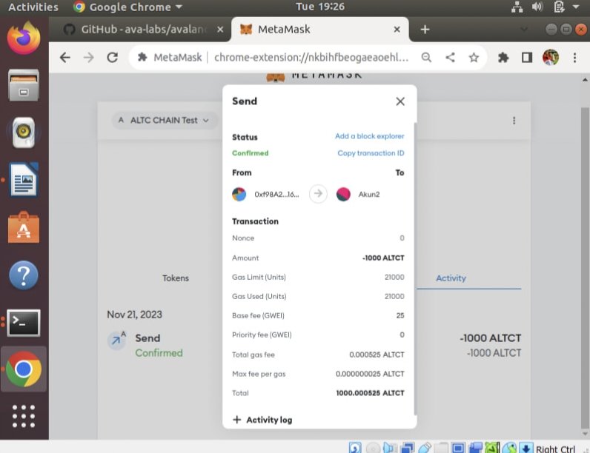Open MetaMask account options three-dot menu
Viewport: 590px width, 453px height.
click(x=514, y=120)
